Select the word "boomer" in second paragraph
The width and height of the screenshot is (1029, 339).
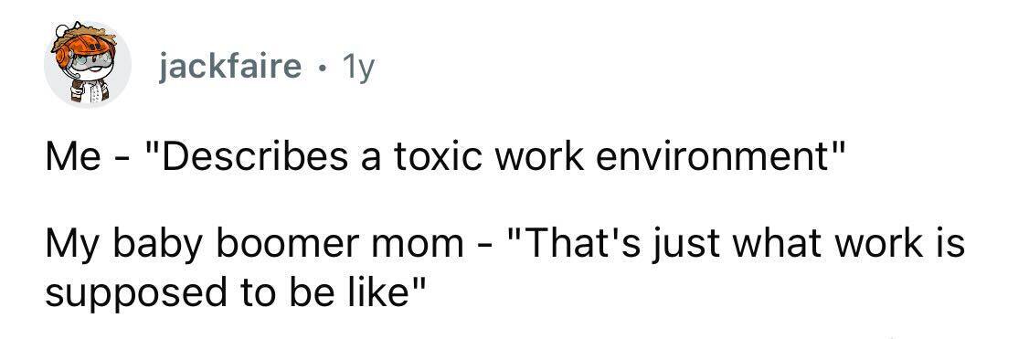(289, 244)
